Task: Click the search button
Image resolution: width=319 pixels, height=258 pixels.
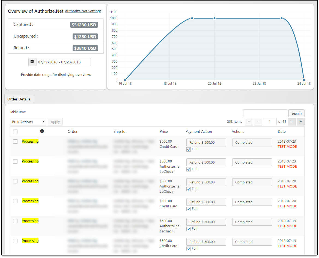Action: coord(296,113)
